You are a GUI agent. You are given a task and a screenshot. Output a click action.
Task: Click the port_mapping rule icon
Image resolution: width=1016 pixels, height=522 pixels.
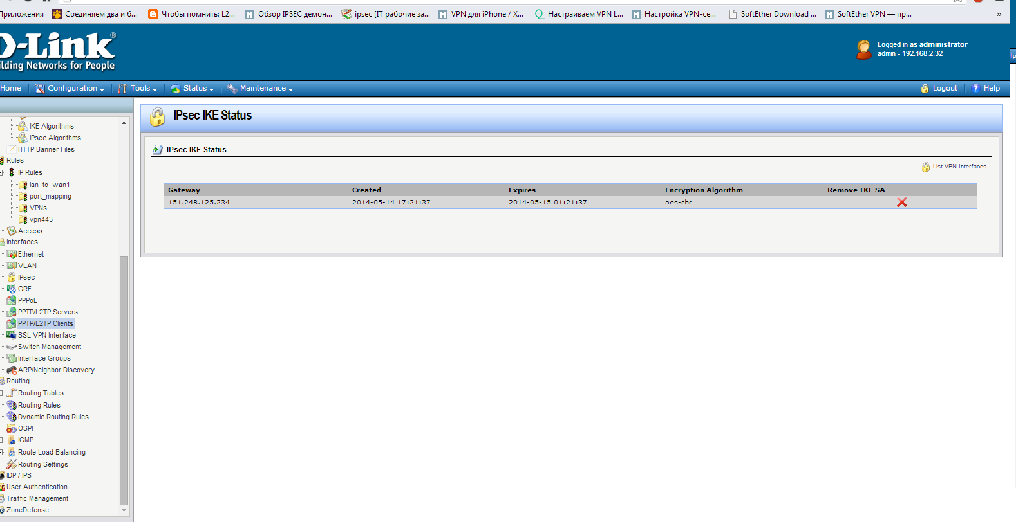[23, 197]
